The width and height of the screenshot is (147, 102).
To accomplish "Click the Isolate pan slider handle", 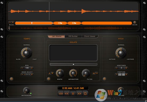I will [73, 64].
